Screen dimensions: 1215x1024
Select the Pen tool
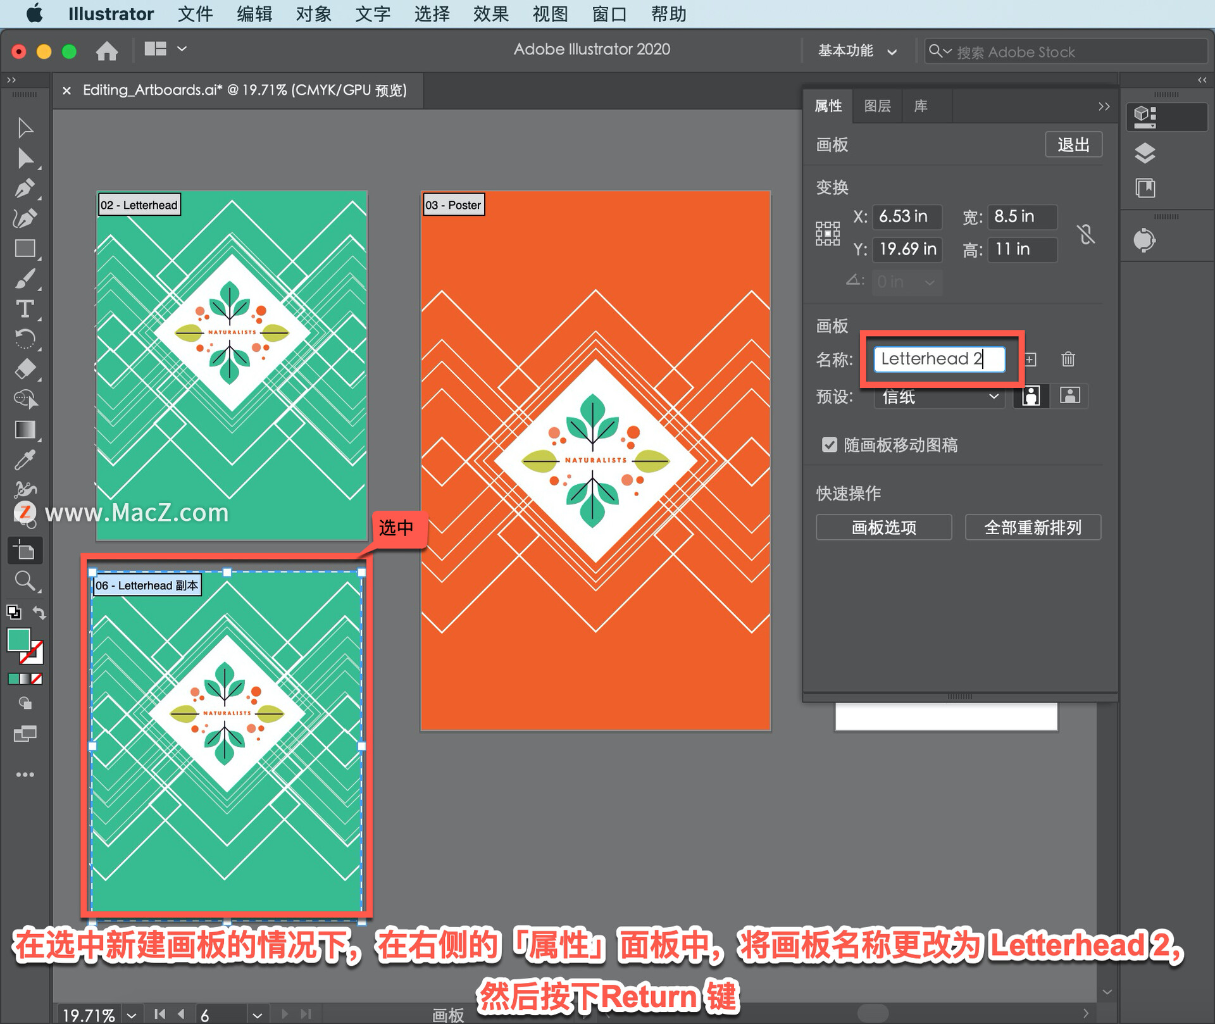[x=24, y=188]
